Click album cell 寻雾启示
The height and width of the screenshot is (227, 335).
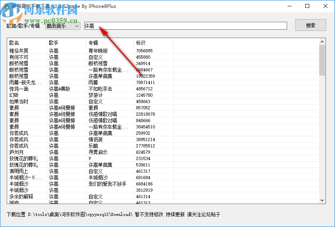click(x=98, y=152)
